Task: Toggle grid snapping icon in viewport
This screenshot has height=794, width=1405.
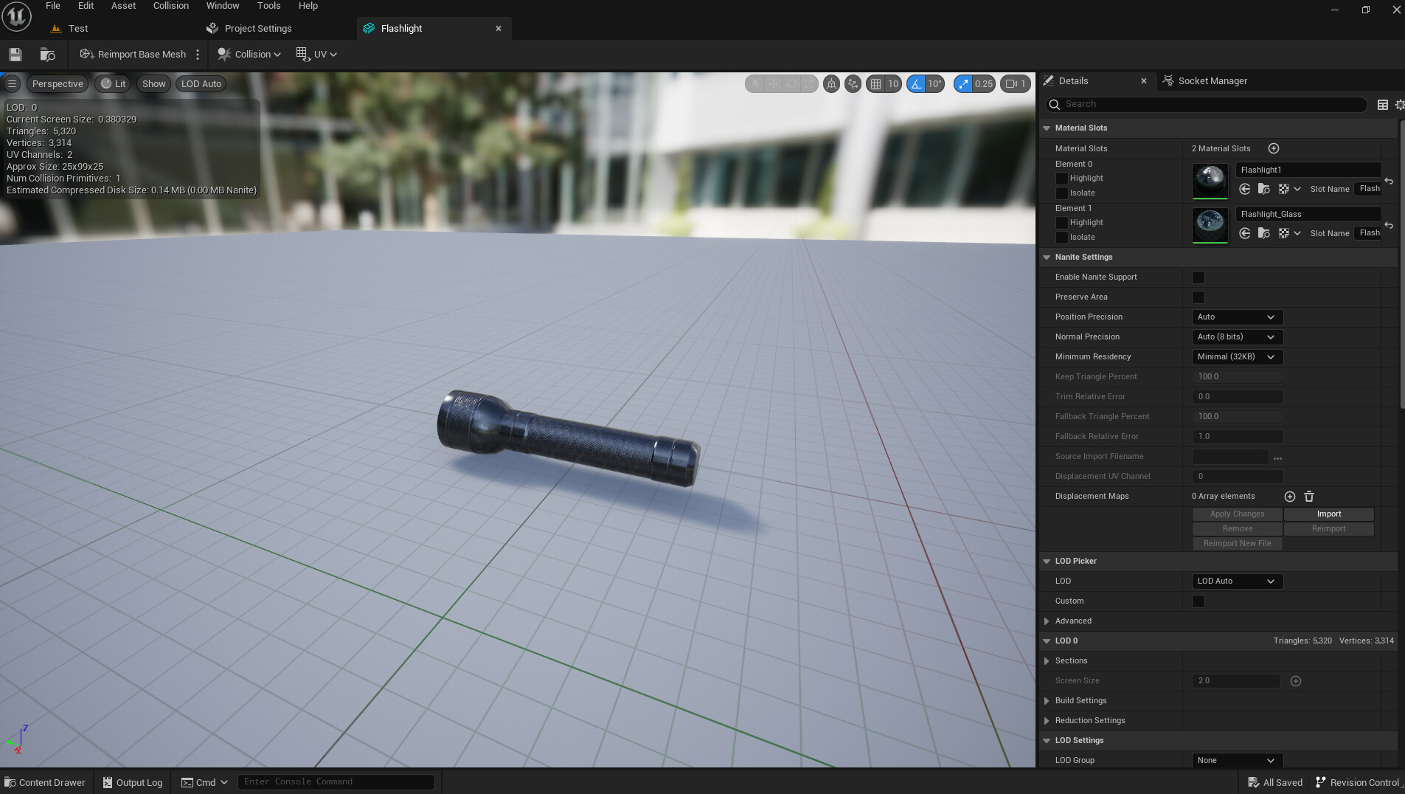Action: coord(875,84)
